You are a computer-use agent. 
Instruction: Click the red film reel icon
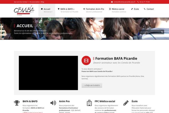pos(86,60)
